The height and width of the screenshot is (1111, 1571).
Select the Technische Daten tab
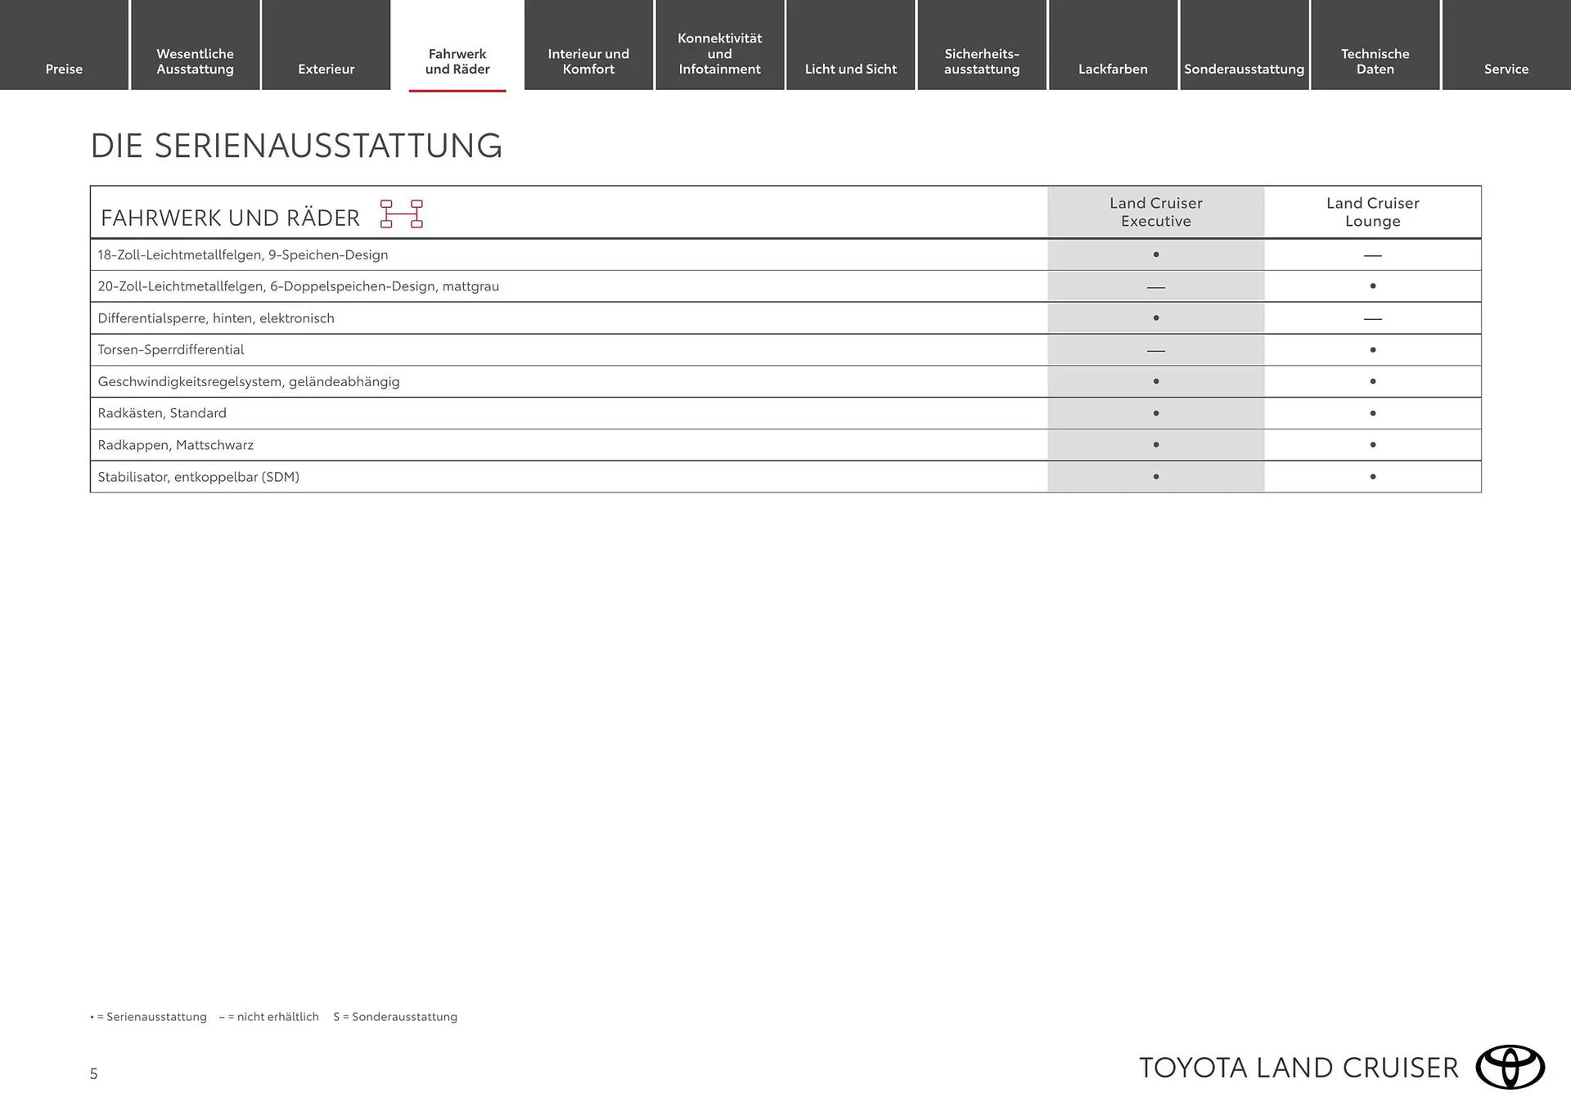(1375, 61)
